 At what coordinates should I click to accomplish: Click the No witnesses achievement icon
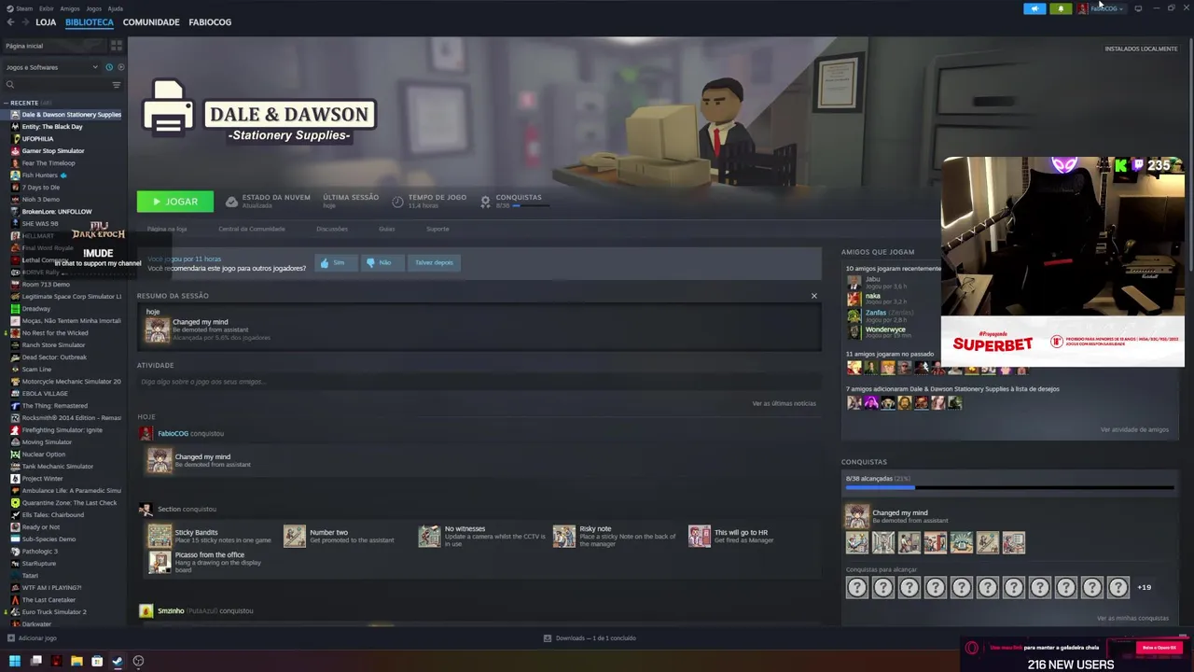(429, 536)
